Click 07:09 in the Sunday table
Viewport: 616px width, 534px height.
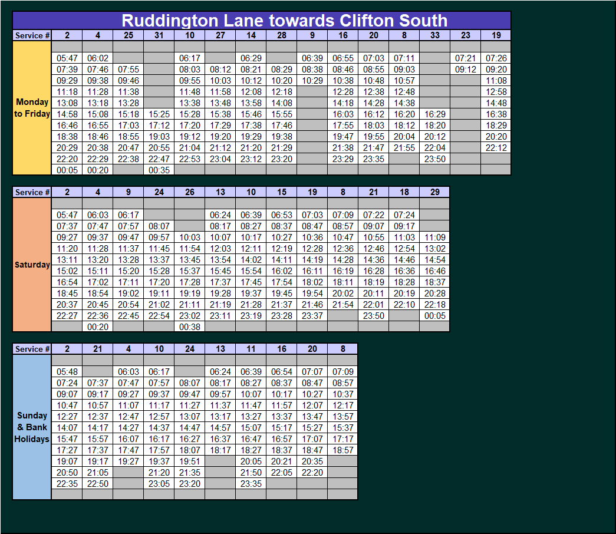(343, 372)
